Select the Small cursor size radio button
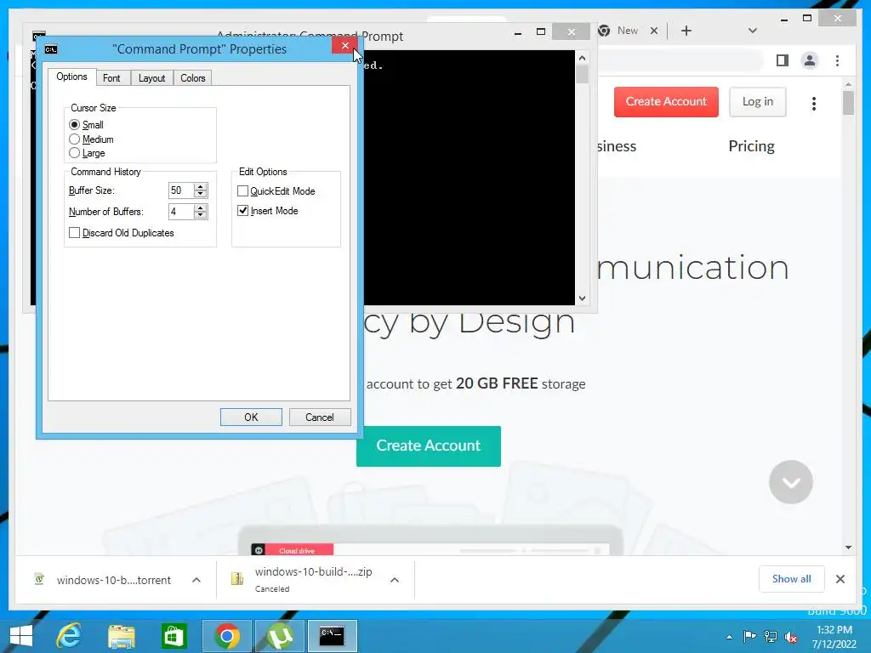Image resolution: width=871 pixels, height=653 pixels. tap(75, 124)
